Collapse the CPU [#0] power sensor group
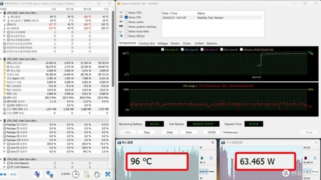 1,59
